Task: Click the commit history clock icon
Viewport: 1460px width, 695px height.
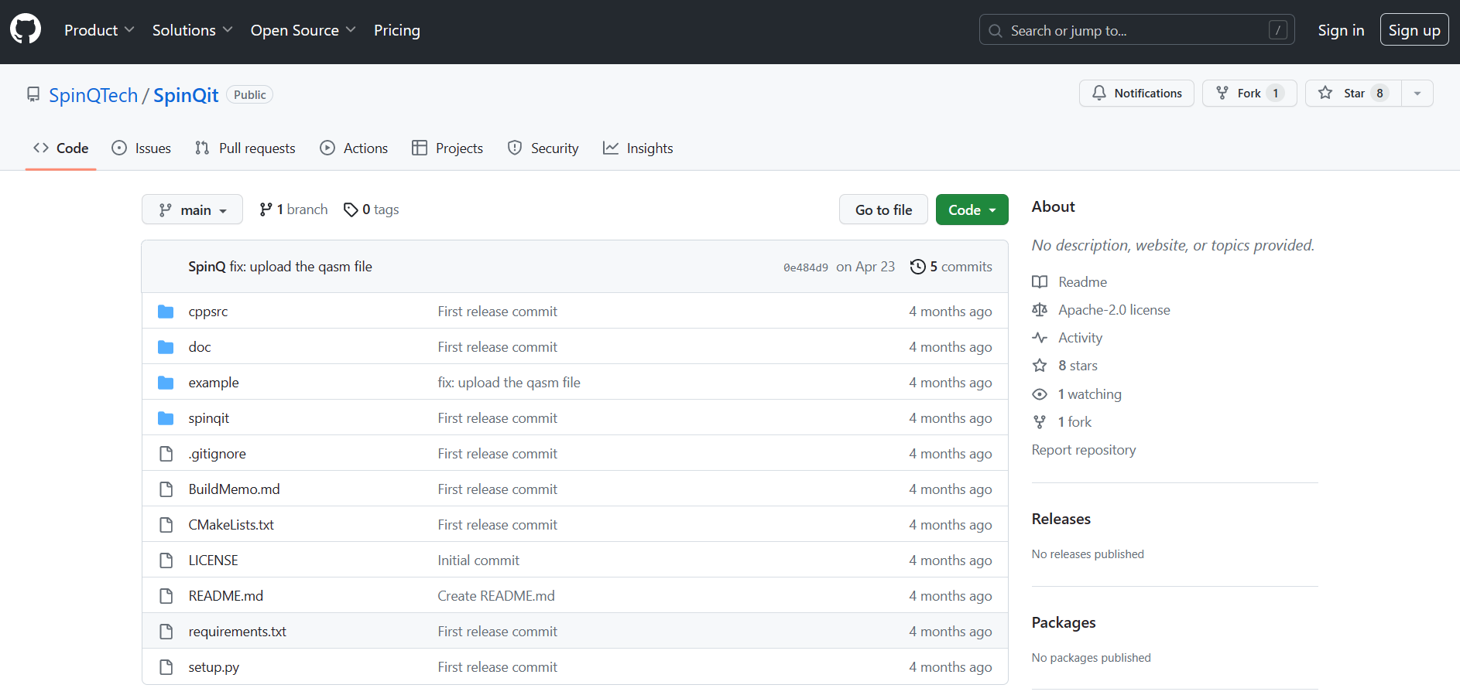Action: [917, 267]
